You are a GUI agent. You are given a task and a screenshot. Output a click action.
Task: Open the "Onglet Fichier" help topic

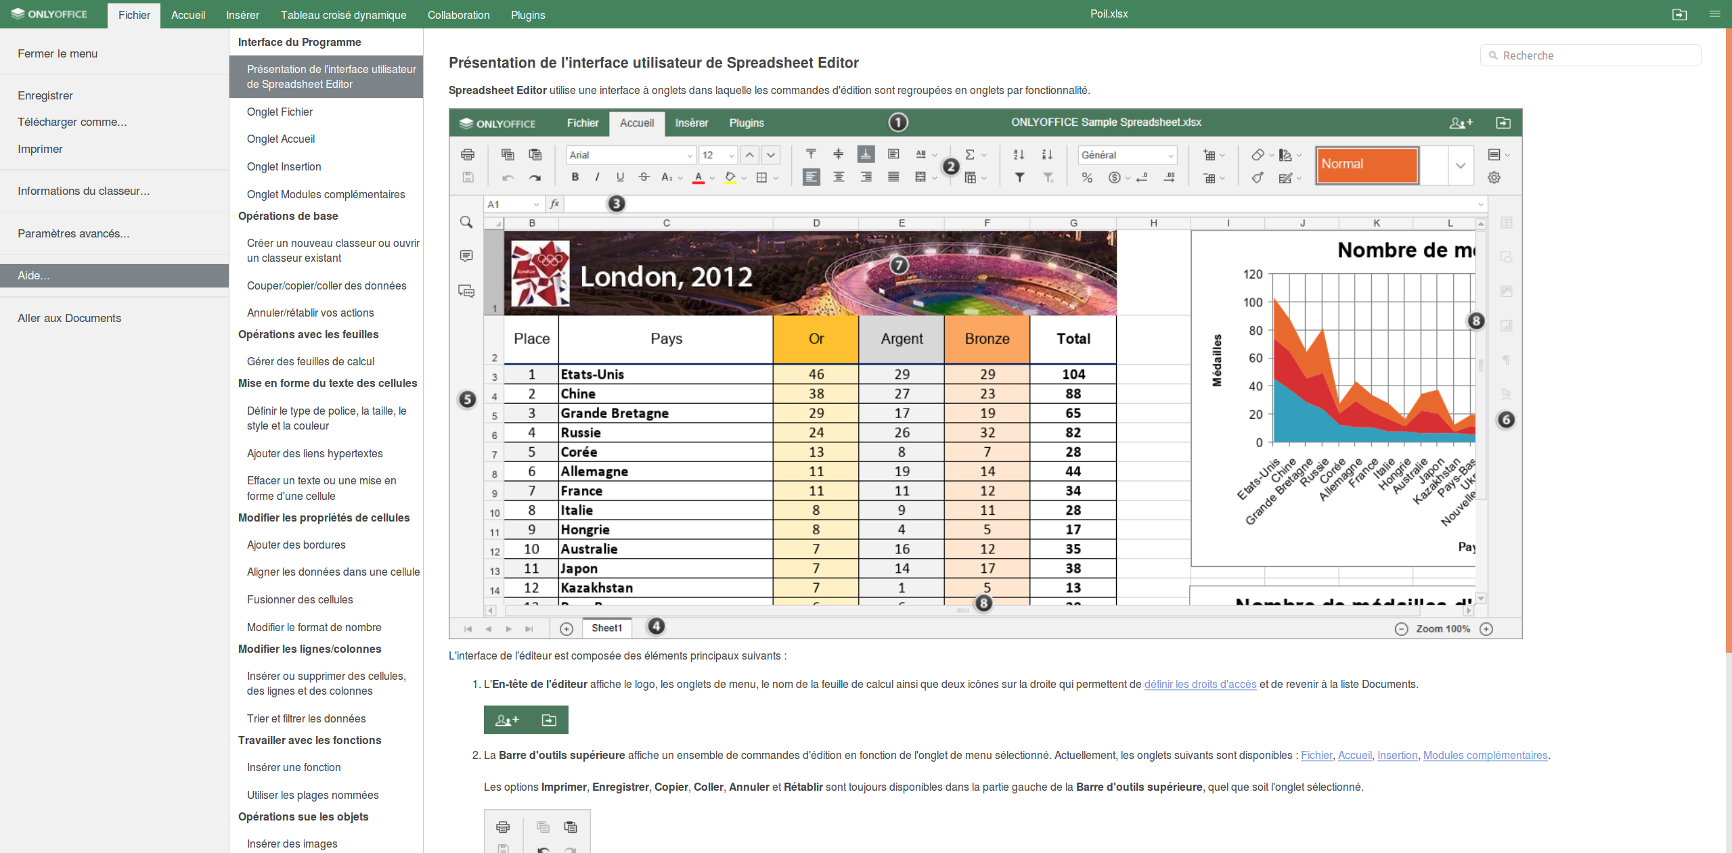pos(280,112)
